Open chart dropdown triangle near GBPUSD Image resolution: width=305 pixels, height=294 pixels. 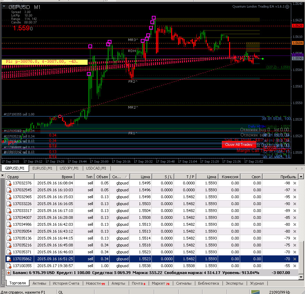point(4,7)
